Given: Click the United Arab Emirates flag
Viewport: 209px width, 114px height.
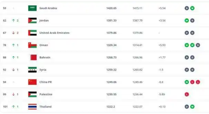Looking at the screenshot, I should 32,33.
